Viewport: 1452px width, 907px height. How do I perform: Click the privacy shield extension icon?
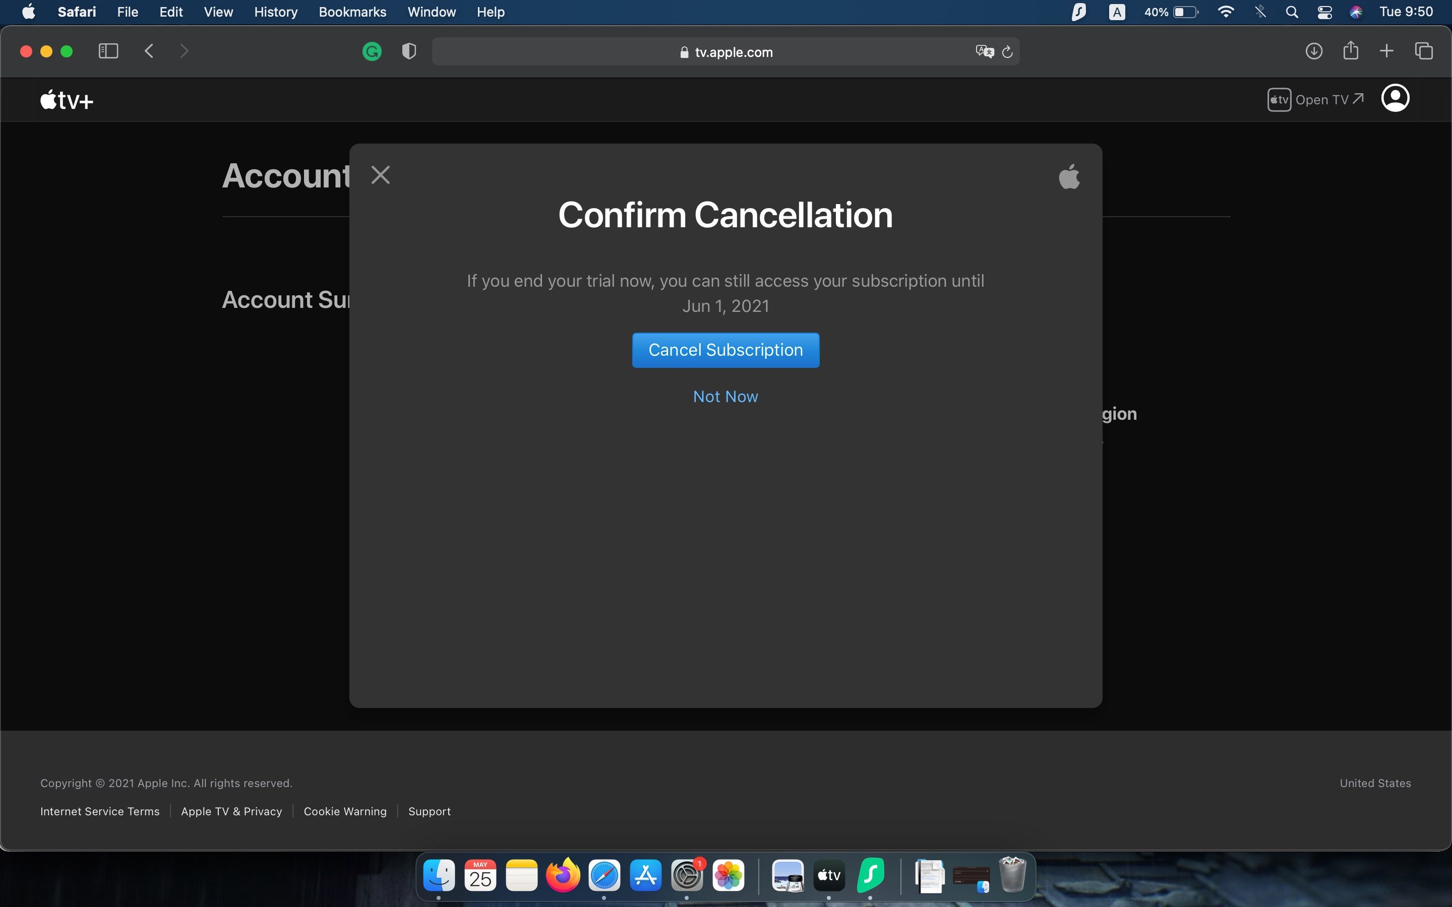pos(408,51)
